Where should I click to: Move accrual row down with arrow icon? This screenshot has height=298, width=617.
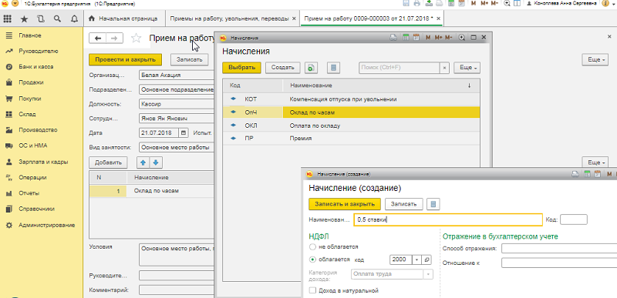point(156,162)
